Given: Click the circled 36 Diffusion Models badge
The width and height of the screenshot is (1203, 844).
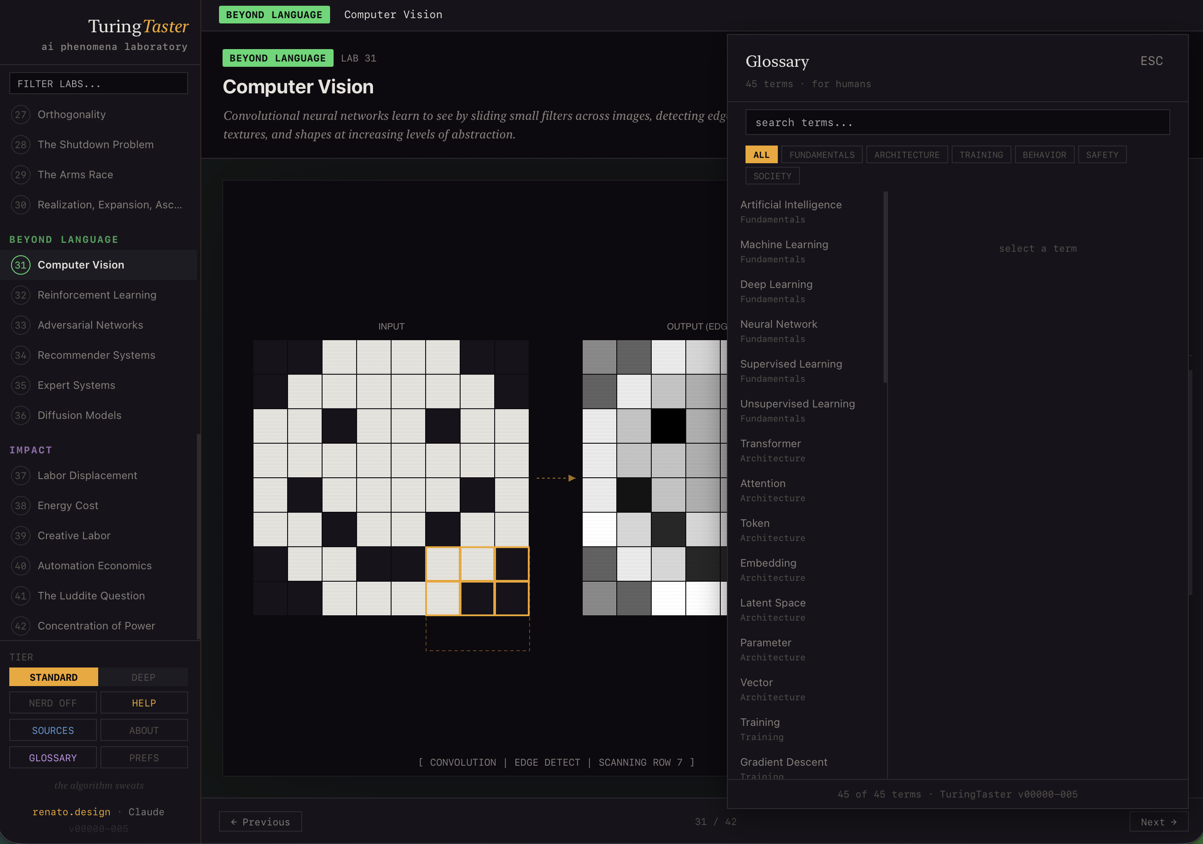Looking at the screenshot, I should (20, 415).
